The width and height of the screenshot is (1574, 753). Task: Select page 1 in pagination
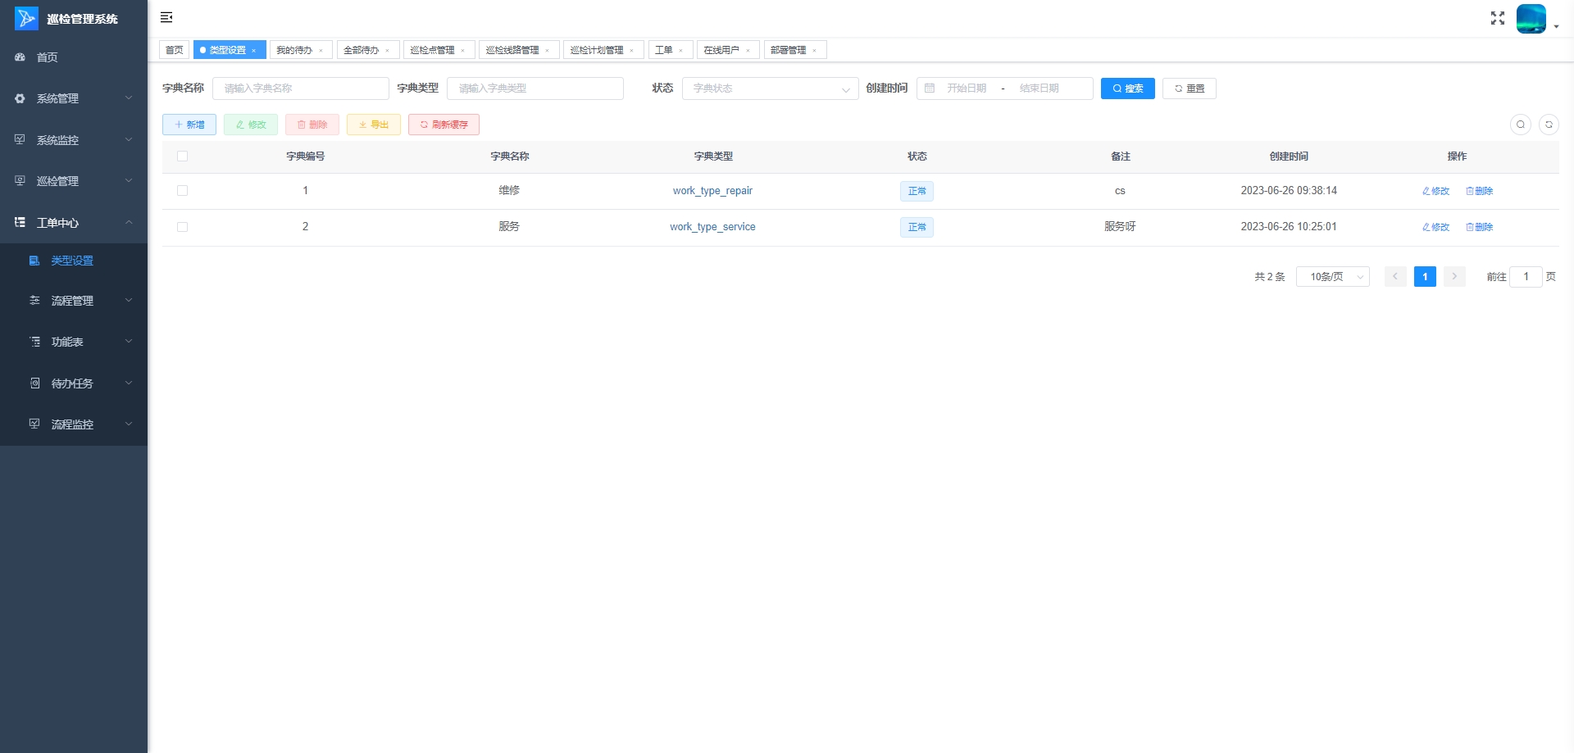[x=1425, y=277]
